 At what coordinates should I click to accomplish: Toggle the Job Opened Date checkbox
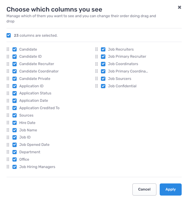(x=15, y=144)
